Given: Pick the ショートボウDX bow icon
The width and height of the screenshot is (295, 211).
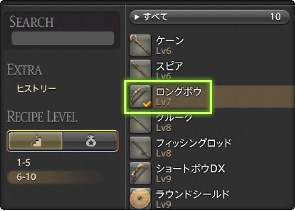Looking at the screenshot, I should tap(140, 174).
